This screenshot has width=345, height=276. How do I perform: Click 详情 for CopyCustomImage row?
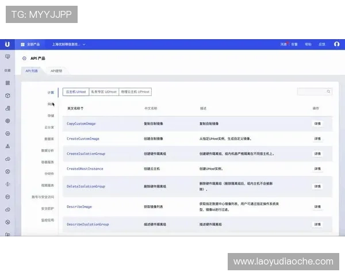pyautogui.click(x=317, y=124)
